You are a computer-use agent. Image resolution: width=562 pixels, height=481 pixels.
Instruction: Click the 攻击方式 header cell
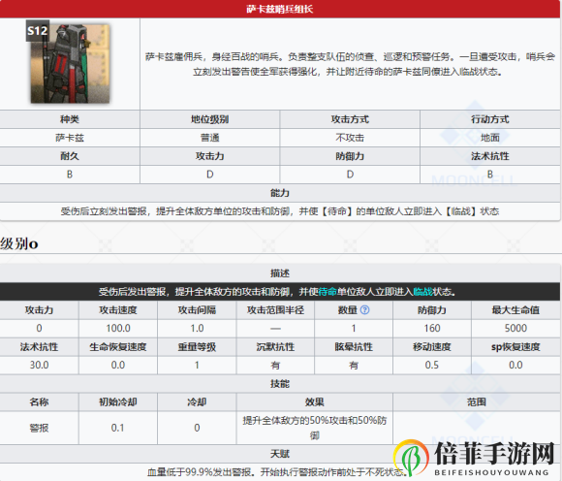pyautogui.click(x=350, y=119)
